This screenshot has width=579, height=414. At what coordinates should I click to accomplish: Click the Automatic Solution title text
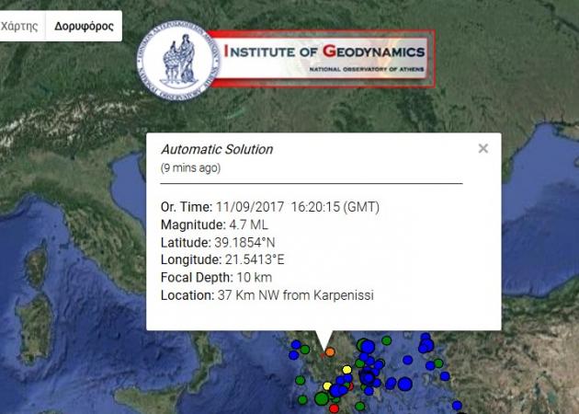[217, 149]
